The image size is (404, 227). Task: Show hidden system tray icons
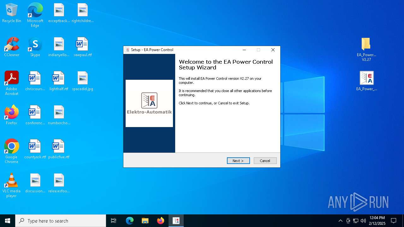coord(340,221)
